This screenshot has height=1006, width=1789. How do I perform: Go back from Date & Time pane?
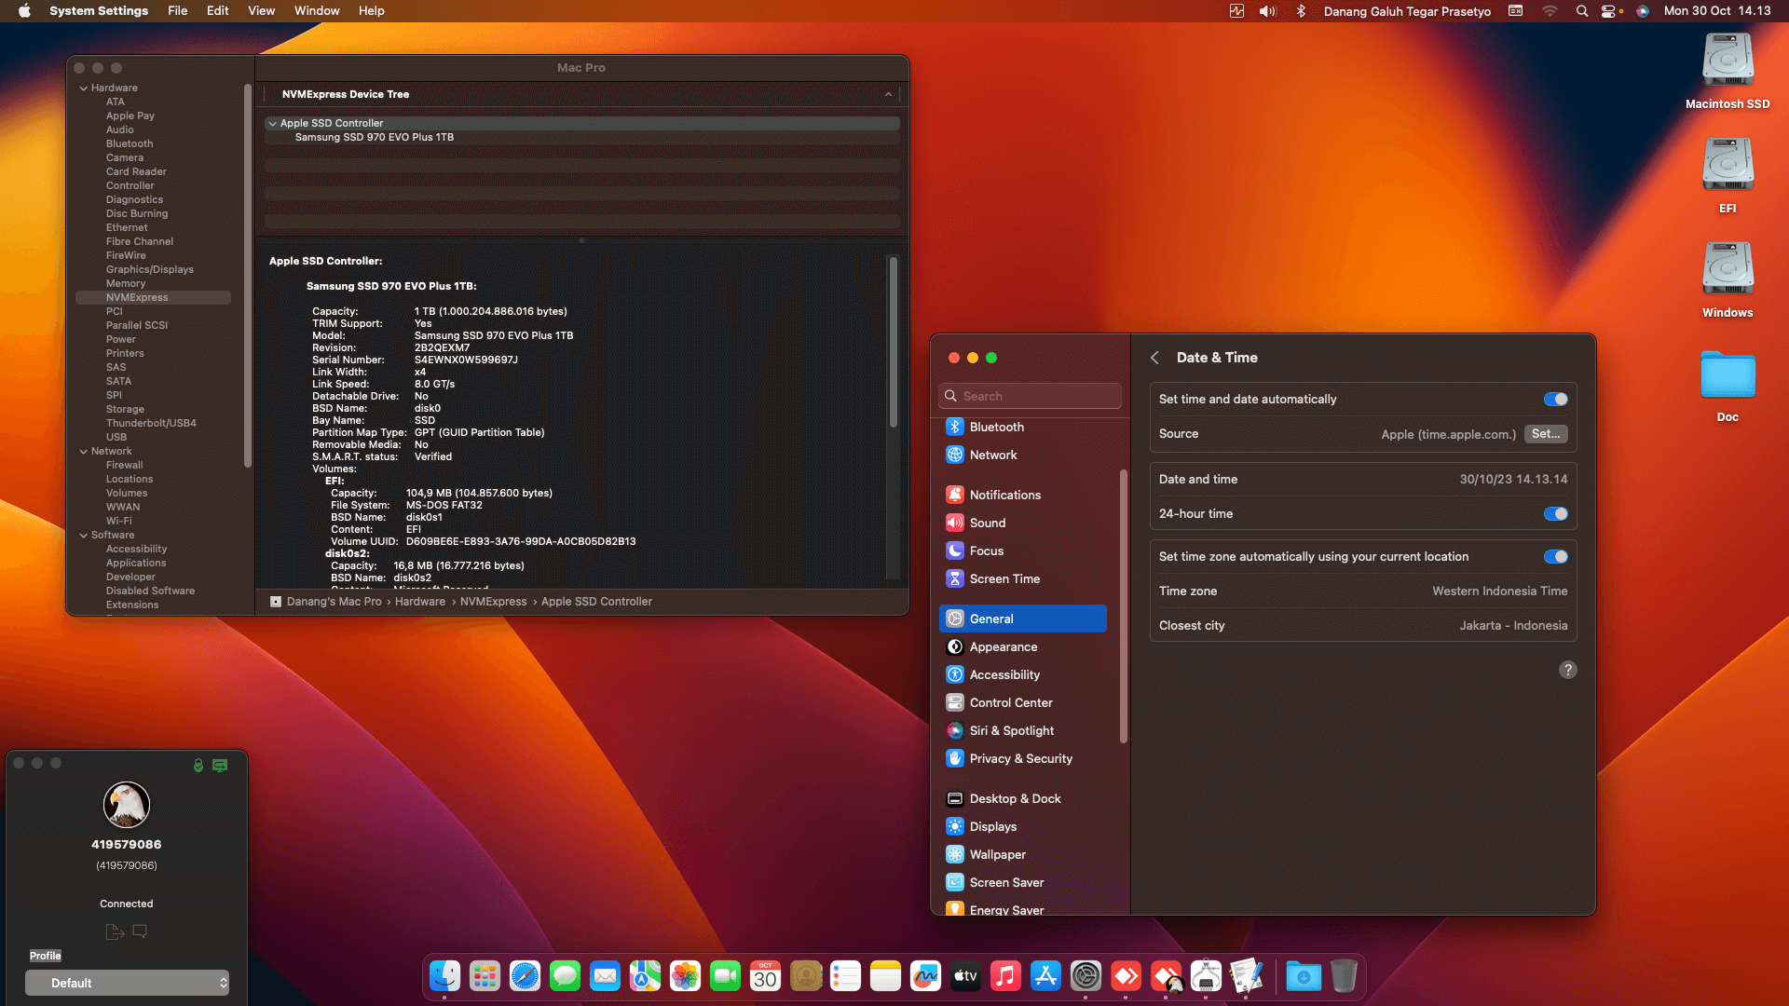coord(1154,358)
